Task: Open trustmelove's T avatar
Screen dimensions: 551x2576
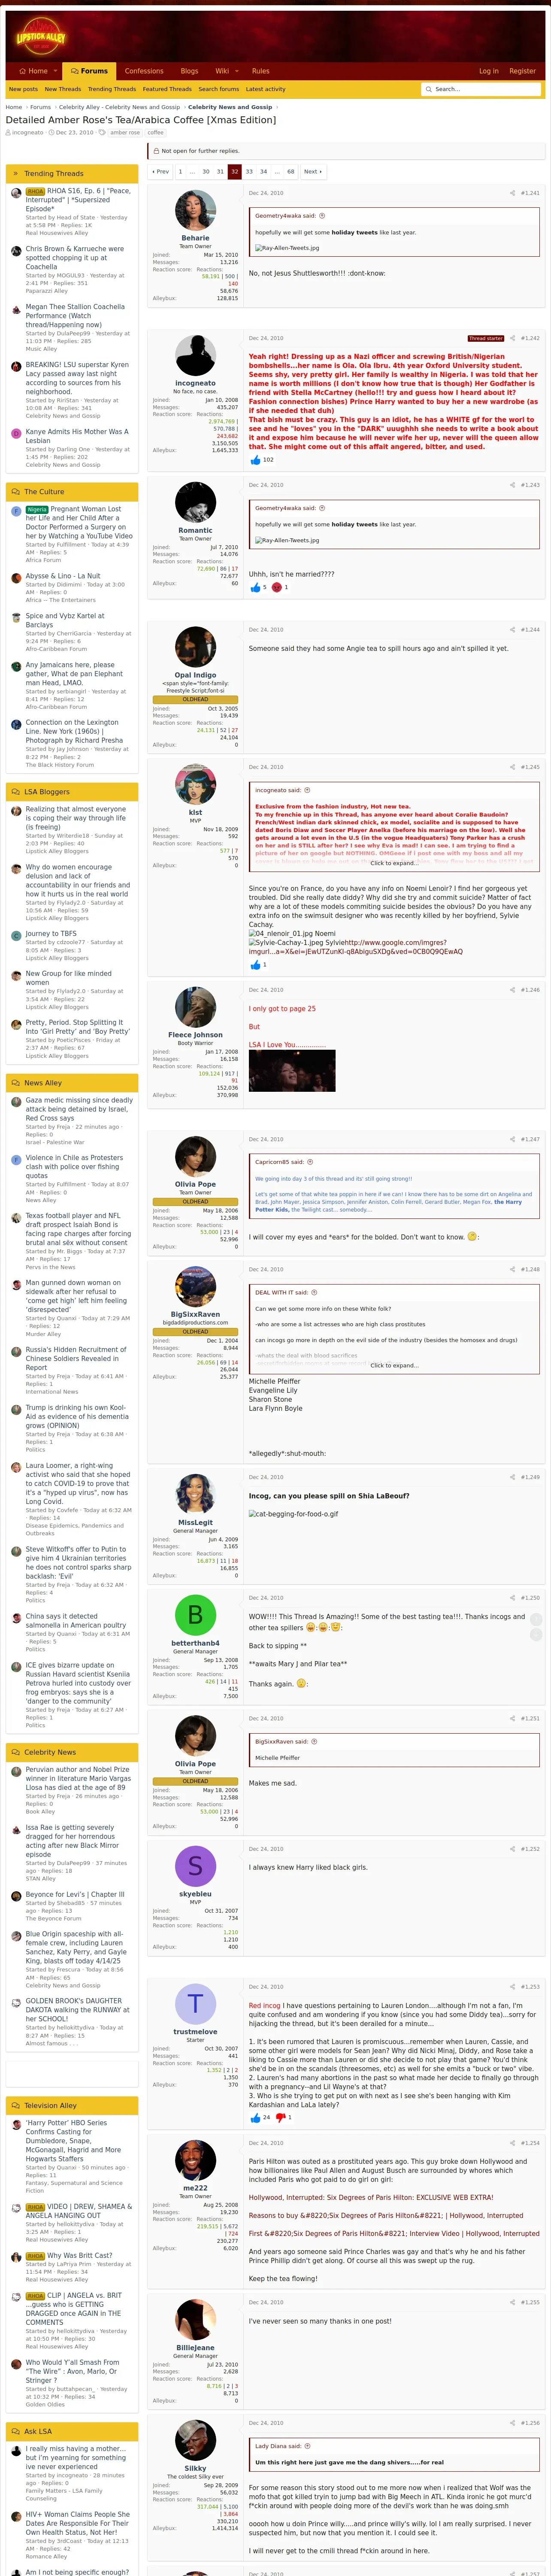Action: click(x=195, y=2004)
